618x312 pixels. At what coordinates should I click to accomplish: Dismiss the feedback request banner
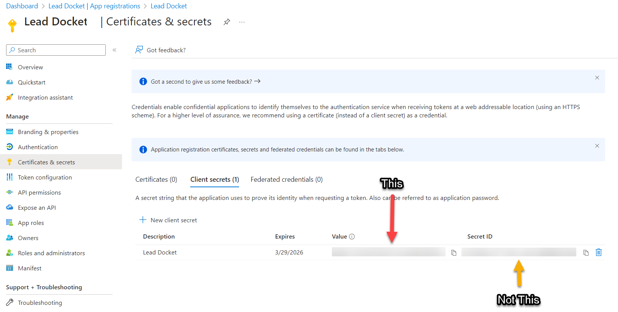click(597, 78)
